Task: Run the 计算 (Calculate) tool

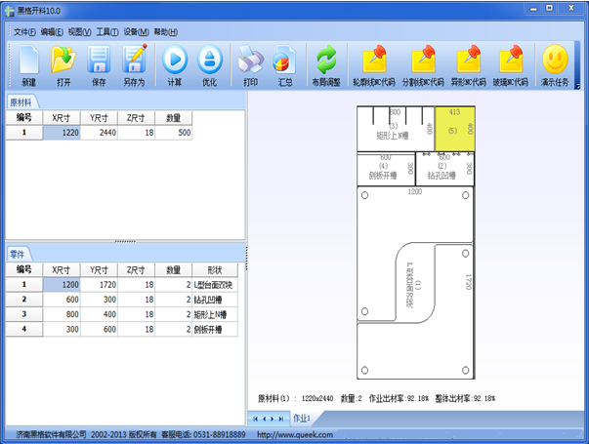Action: point(174,62)
